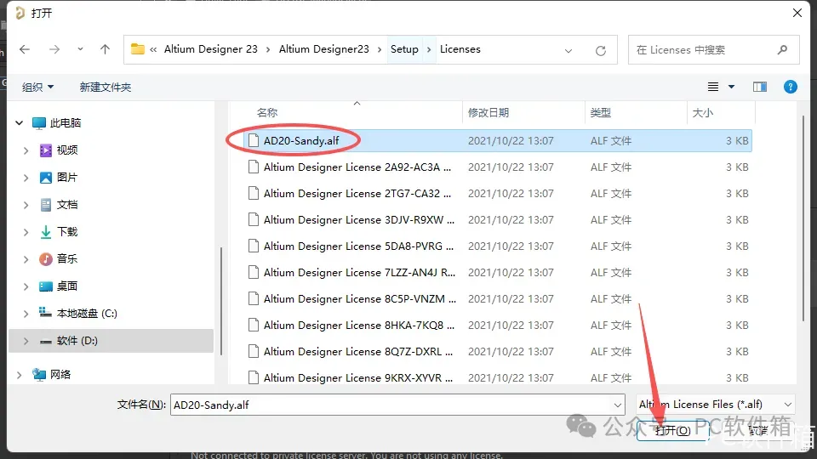Open 桌面 folder in sidebar
Image resolution: width=817 pixels, height=459 pixels.
(x=67, y=286)
